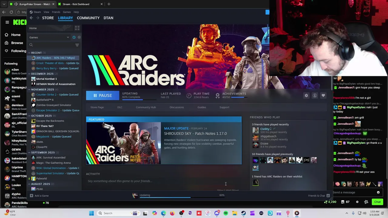Open Windows Start menu
The width and height of the screenshot is (388, 218).
click(x=91, y=213)
